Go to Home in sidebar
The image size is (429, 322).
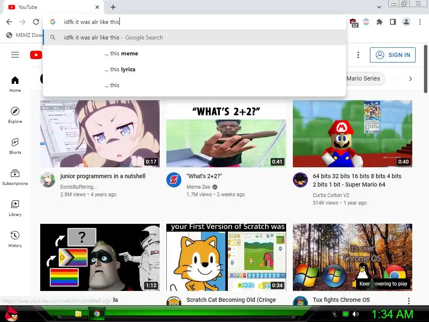15,84
